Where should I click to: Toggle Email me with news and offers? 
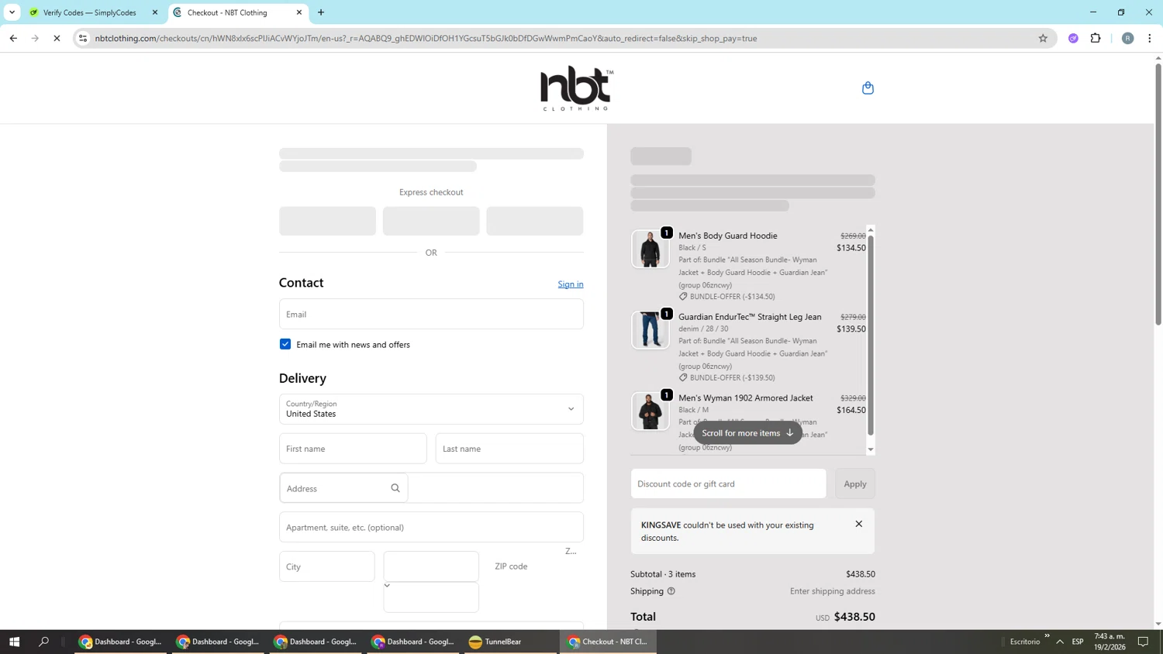(x=285, y=344)
